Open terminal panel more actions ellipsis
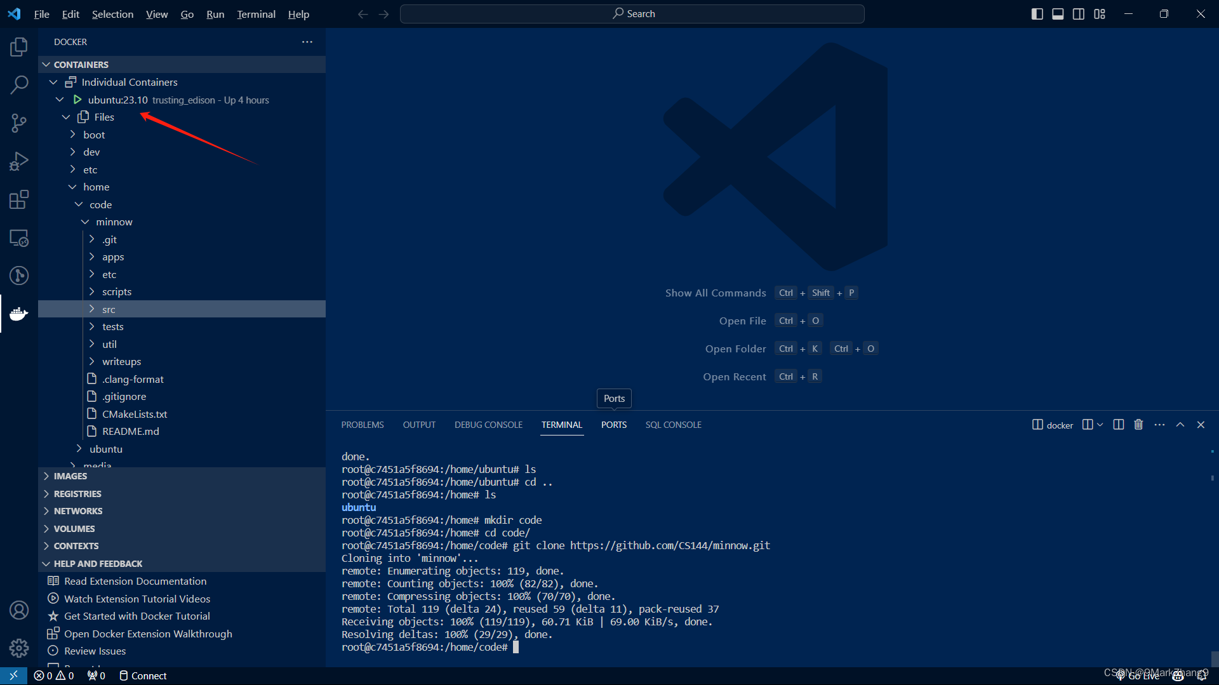The image size is (1219, 685). pos(1159,425)
